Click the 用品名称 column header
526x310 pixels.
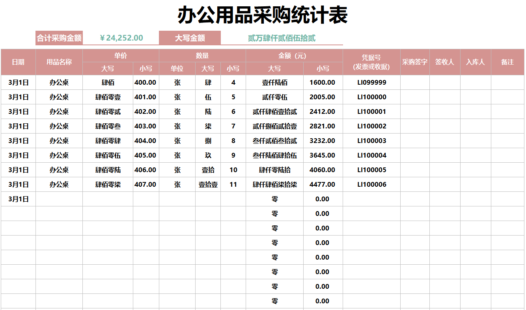(x=59, y=62)
